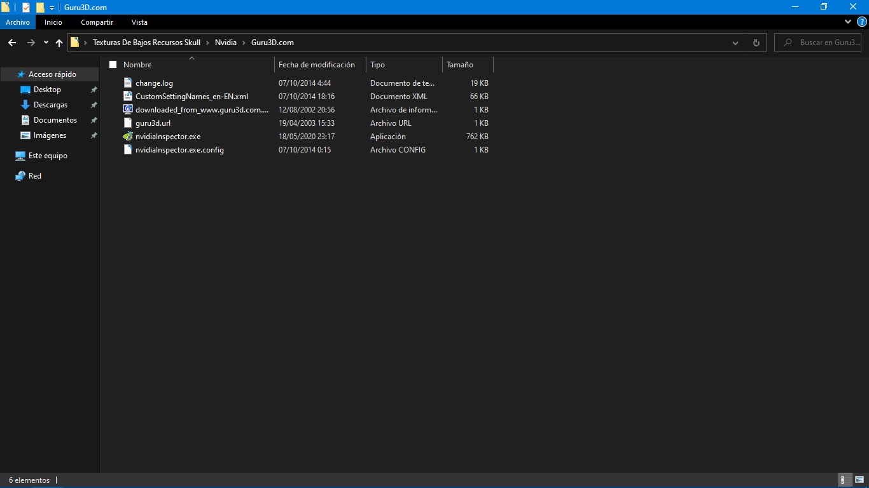Select the nvidiaInspector.exe.config file icon
Viewport: 869px width, 488px height.
128,150
